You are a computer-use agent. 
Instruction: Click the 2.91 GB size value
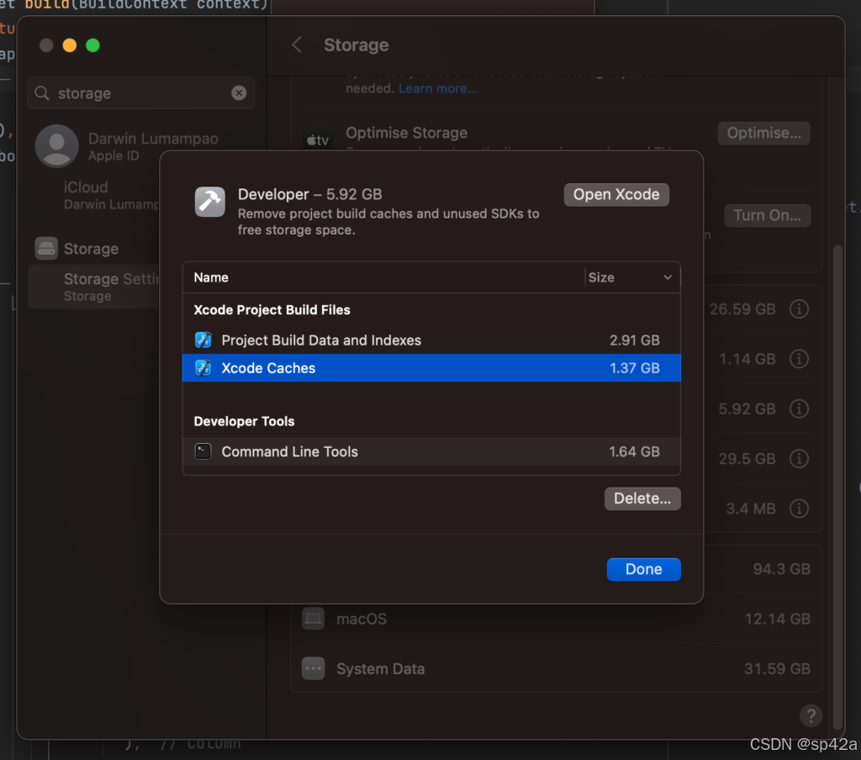(634, 340)
